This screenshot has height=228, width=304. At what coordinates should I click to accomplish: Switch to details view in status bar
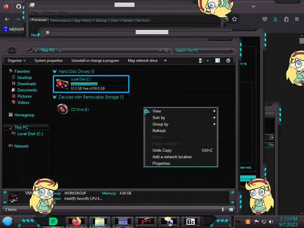[223, 210]
